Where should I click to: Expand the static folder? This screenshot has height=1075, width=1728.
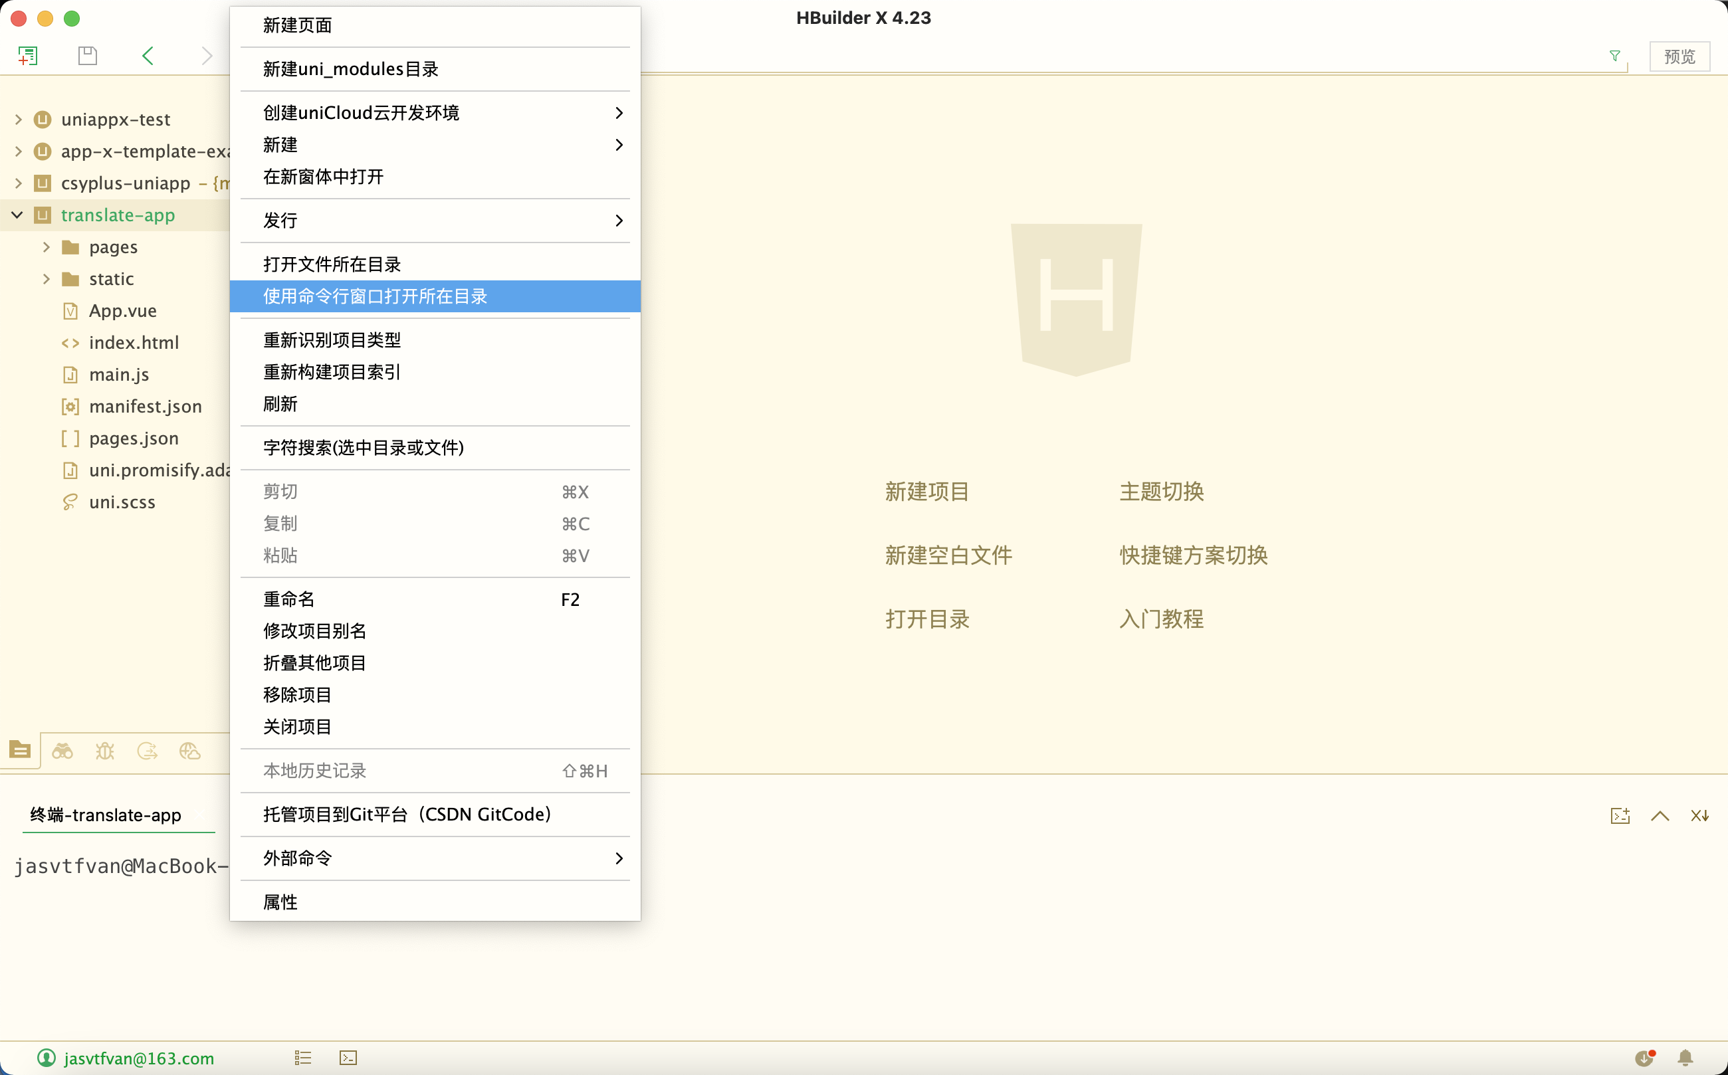point(47,278)
